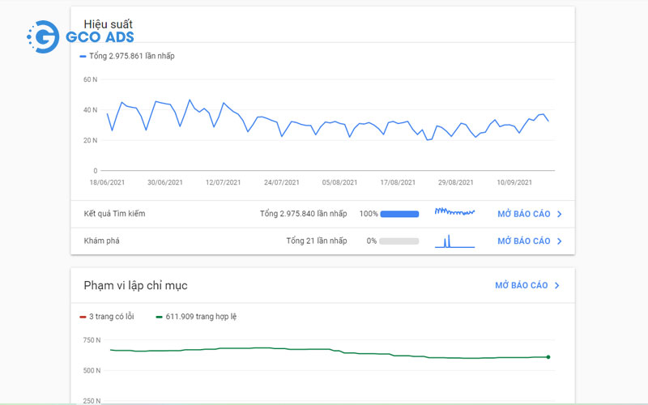Open MỞ BÁO CÁO for Khám phá
The image size is (648, 405).
tap(523, 241)
